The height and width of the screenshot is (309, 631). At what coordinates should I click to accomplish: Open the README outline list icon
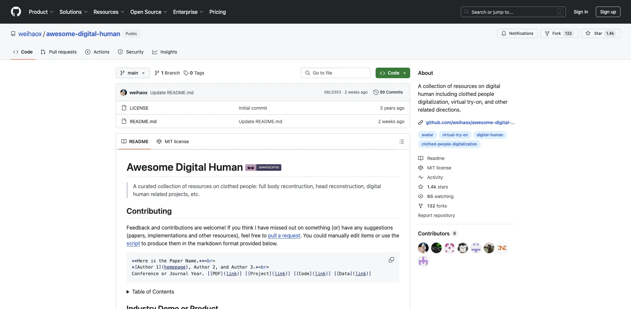(402, 142)
